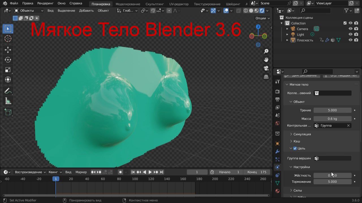Select the Move tool

8,50
